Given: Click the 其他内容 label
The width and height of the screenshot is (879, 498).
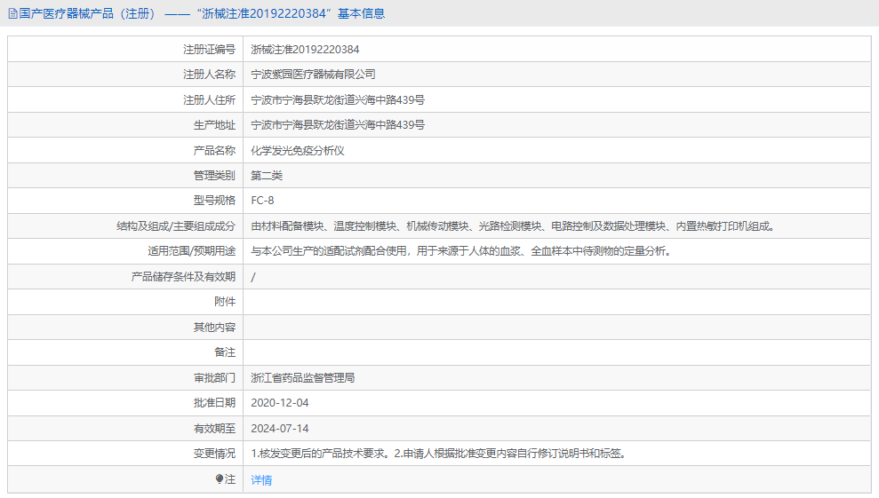Looking at the screenshot, I should pos(215,328).
